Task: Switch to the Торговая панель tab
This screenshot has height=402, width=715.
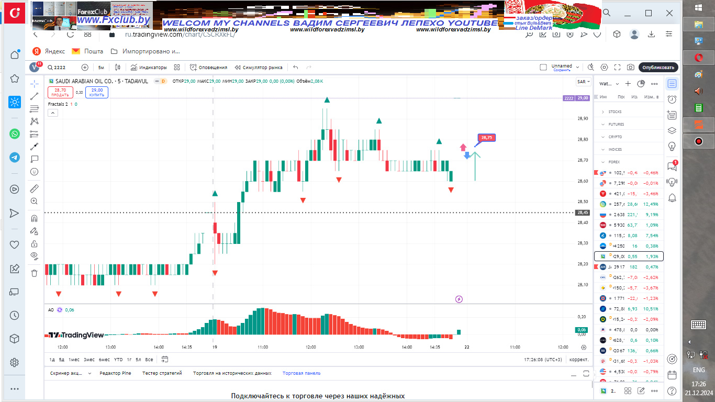Action: (301, 373)
